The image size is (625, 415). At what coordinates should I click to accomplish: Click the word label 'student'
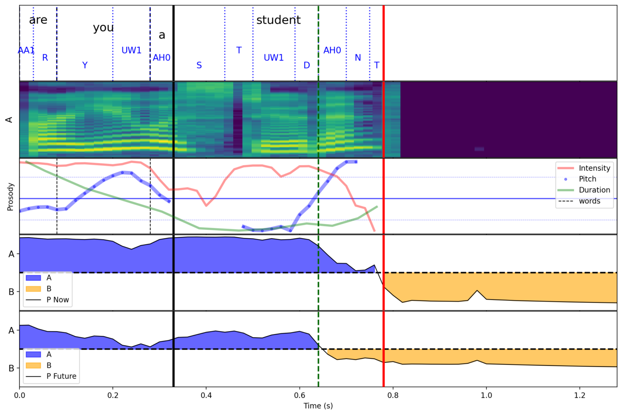tap(278, 20)
